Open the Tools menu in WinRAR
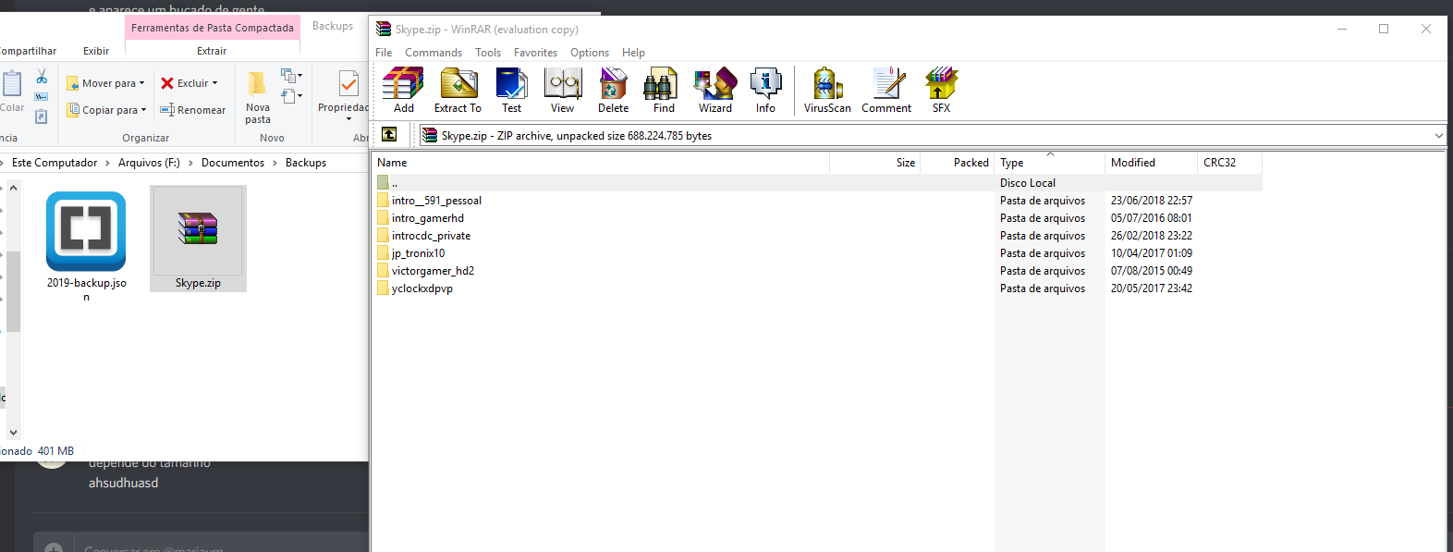1453x552 pixels. pyautogui.click(x=488, y=53)
